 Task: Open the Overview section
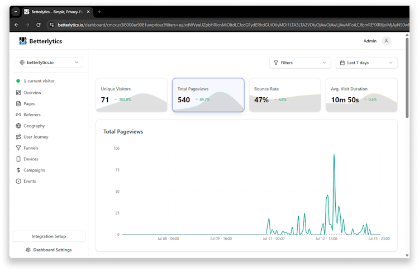pyautogui.click(x=32, y=92)
